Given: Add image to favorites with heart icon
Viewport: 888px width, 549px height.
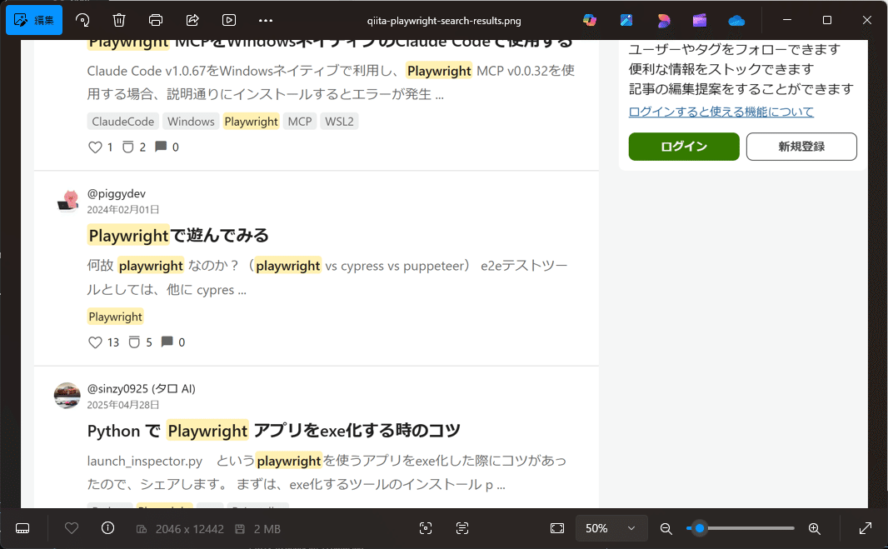Looking at the screenshot, I should click(72, 528).
